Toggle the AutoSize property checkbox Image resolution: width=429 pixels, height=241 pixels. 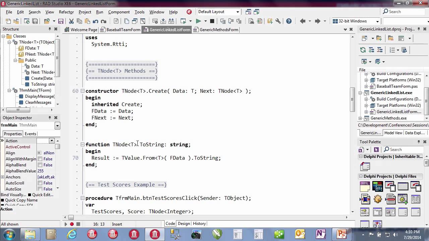tap(40, 189)
